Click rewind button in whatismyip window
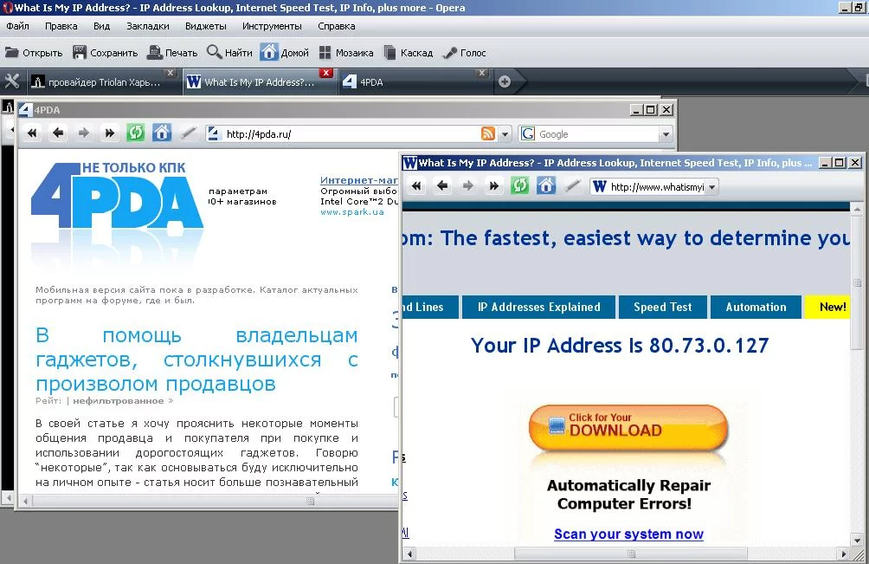This screenshot has width=869, height=564. (416, 185)
